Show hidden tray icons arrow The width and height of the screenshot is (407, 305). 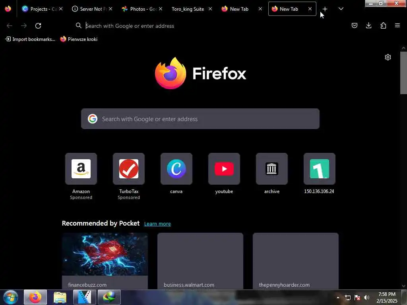point(338,297)
